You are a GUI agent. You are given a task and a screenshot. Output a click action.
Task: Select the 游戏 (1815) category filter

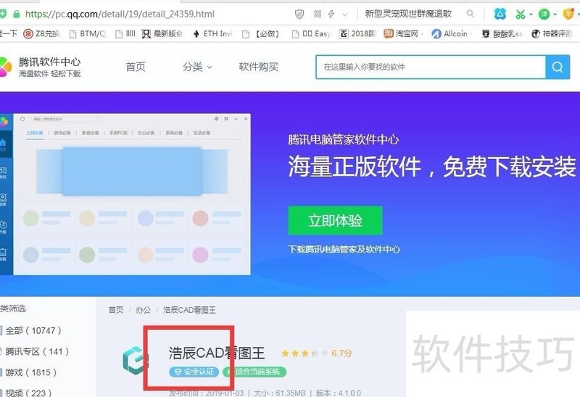(x=29, y=372)
